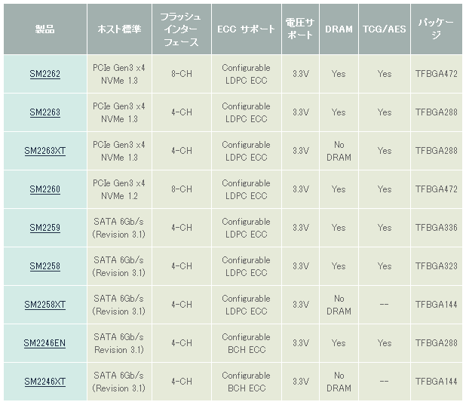Open the SM2246XT product link
The height and width of the screenshot is (405, 466).
(44, 382)
